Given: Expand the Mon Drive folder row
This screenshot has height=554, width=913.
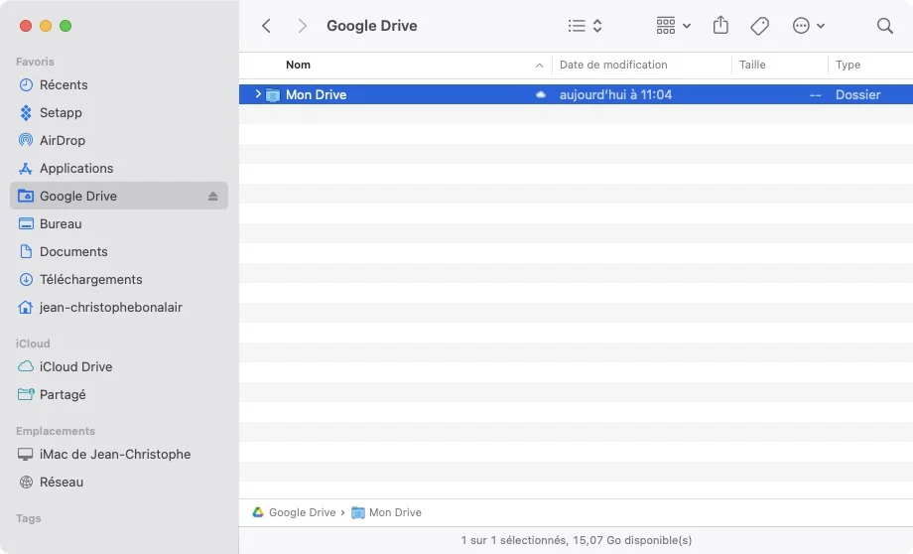Looking at the screenshot, I should [x=258, y=93].
